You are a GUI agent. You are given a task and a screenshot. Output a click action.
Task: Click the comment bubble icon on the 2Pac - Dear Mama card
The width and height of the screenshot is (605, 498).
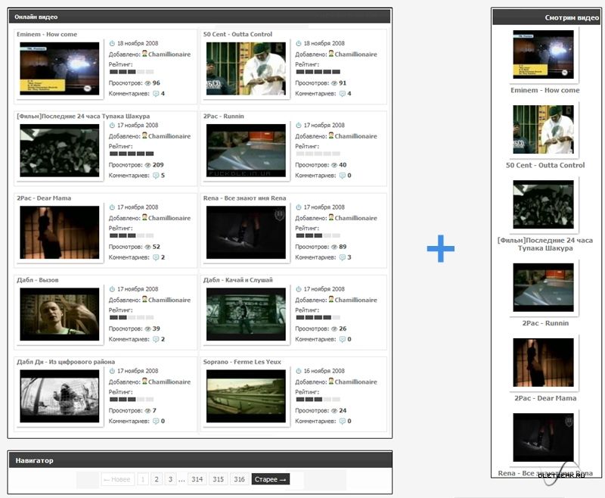pyautogui.click(x=156, y=257)
